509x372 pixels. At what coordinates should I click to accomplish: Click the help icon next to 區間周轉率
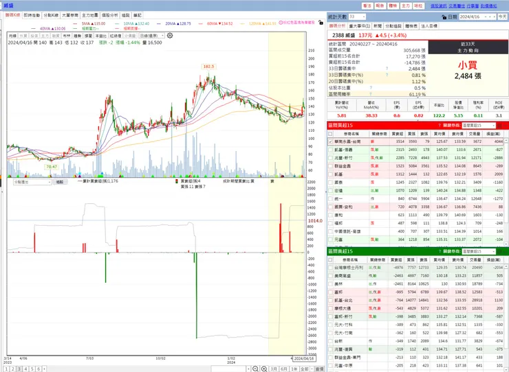(371, 94)
